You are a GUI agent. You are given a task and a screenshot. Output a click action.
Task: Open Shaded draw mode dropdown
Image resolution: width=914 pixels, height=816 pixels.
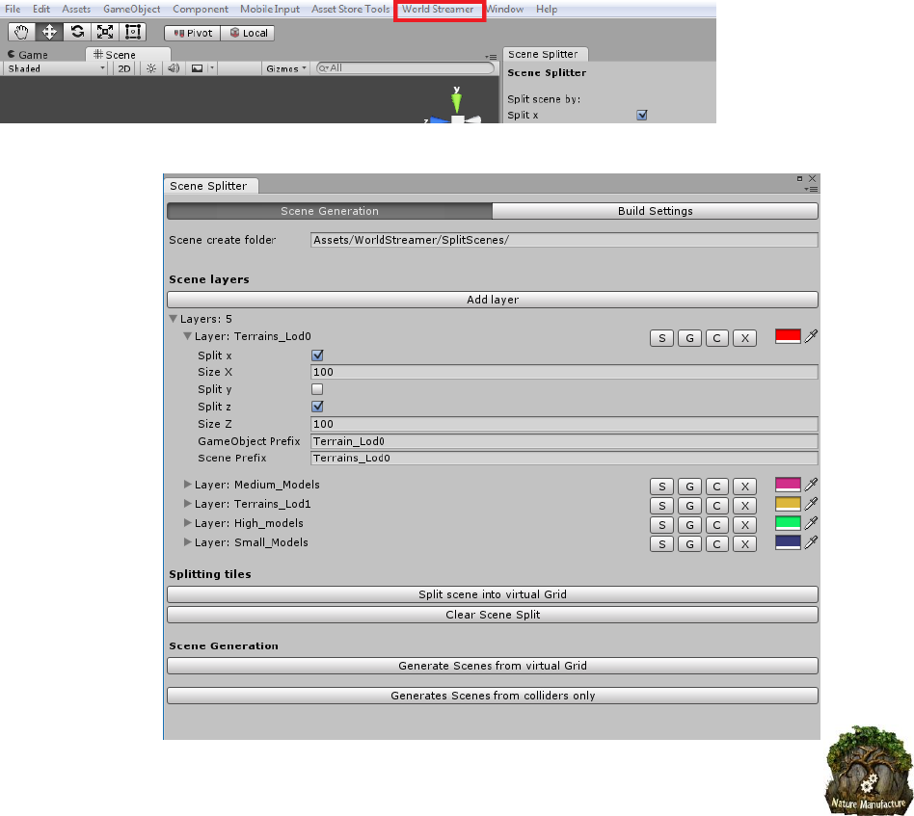[x=55, y=68]
